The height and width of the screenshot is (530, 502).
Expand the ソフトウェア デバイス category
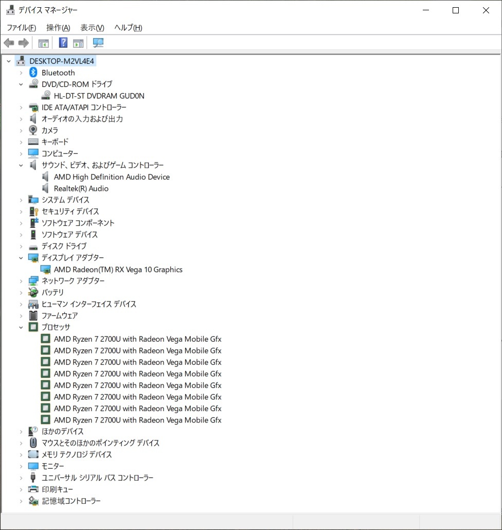[21, 235]
